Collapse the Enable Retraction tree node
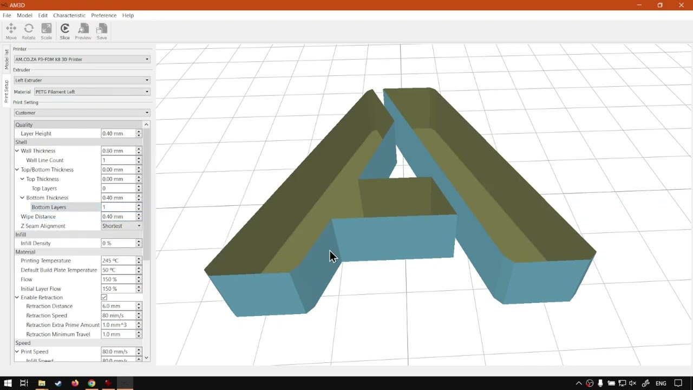Viewport: 693px width, 390px height. pyautogui.click(x=17, y=297)
